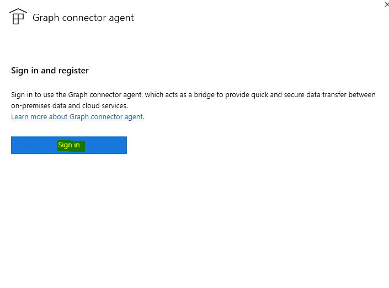Image resolution: width=389 pixels, height=288 pixels.
Task: Select the "Graph connector agent" title text
Action: 83,18
